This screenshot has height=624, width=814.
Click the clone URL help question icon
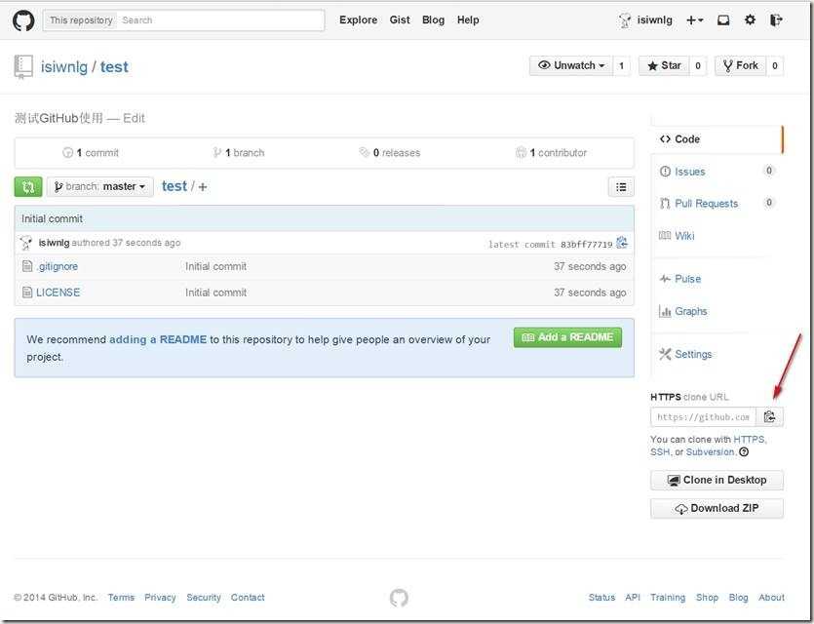click(744, 451)
